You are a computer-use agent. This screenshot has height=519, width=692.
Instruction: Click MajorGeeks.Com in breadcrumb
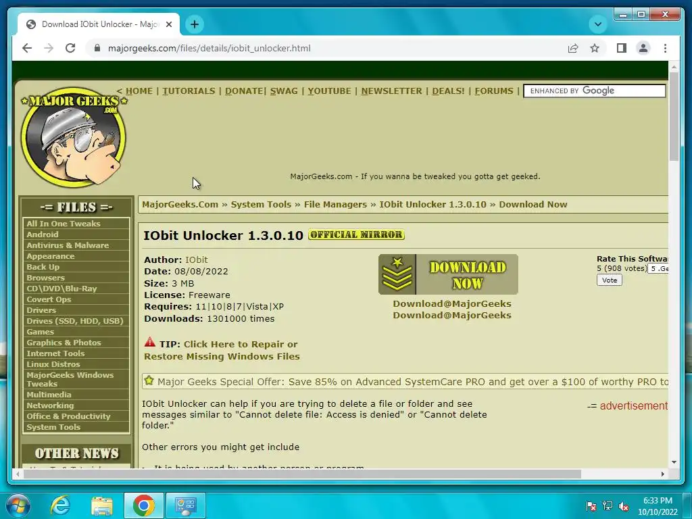(x=180, y=204)
